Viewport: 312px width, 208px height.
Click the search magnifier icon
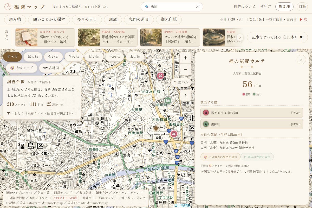[147, 7]
